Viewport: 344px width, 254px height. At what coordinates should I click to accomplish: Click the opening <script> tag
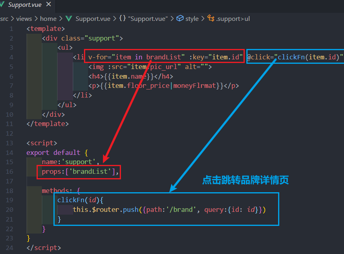coord(42,143)
